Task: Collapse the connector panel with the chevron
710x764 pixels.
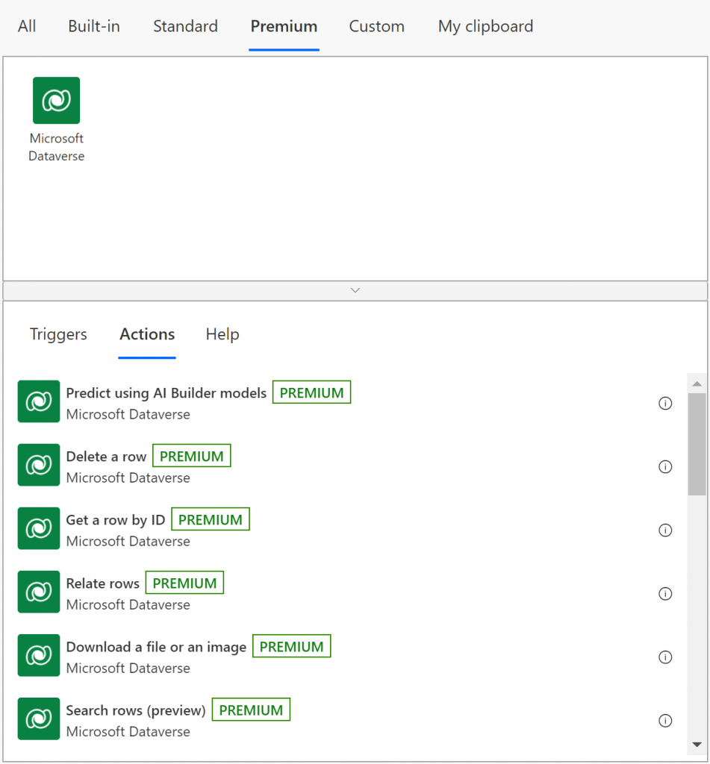Action: point(355,290)
